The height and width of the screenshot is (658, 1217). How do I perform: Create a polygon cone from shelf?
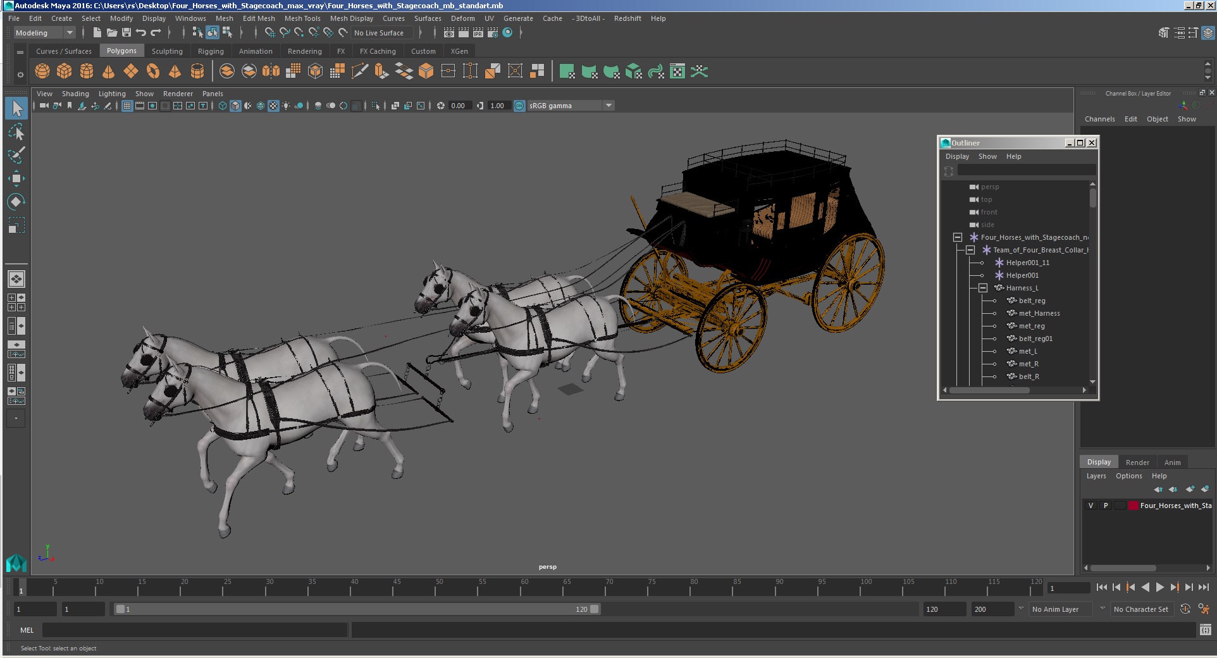(109, 71)
